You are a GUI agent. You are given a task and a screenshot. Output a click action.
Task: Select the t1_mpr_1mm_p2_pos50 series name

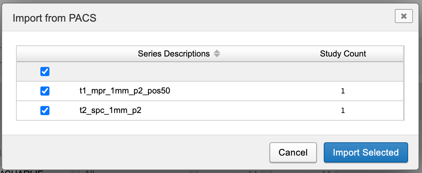(125, 91)
